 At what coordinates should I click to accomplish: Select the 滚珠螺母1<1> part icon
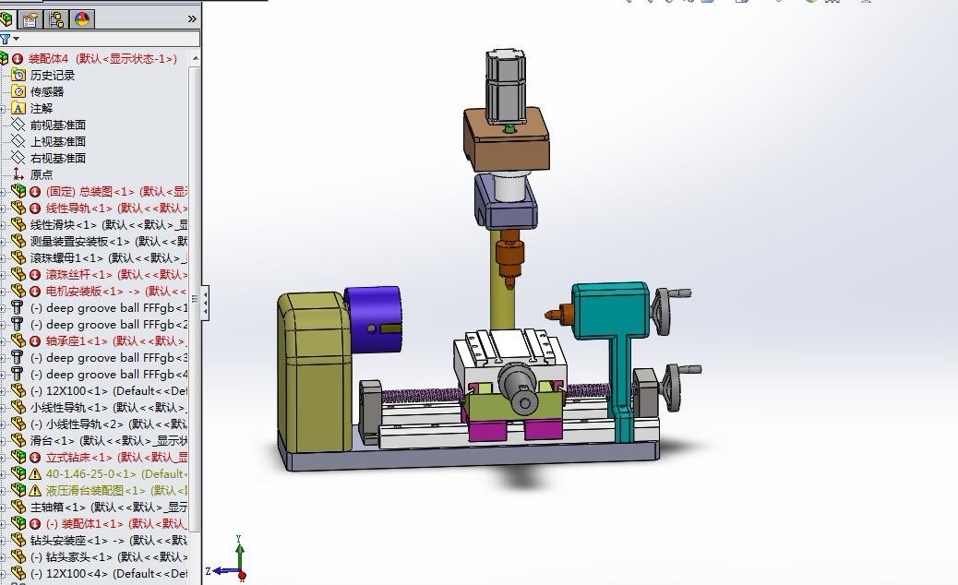[x=18, y=257]
